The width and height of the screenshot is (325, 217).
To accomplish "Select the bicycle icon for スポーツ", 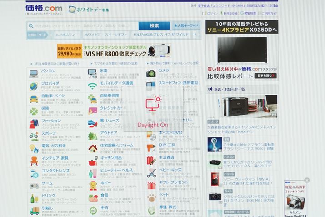I will pyautogui.click(x=34, y=136).
